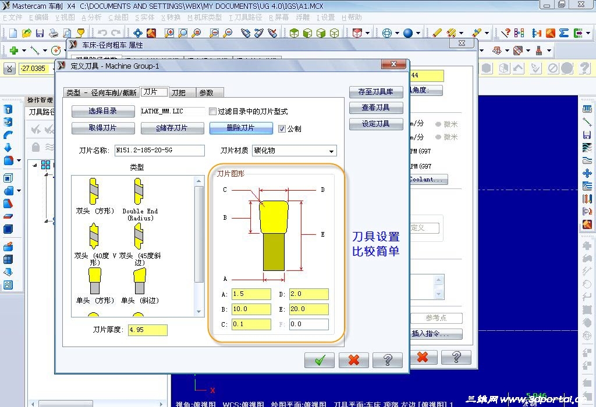Click red X cancel in 定义刀具 dialog
The height and width of the screenshot is (407, 596).
[353, 360]
